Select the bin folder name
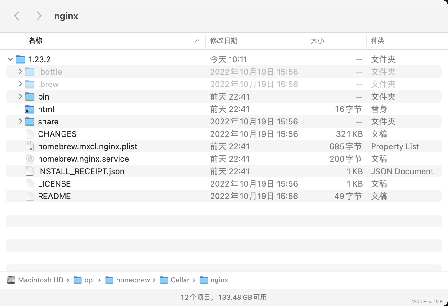 click(43, 96)
